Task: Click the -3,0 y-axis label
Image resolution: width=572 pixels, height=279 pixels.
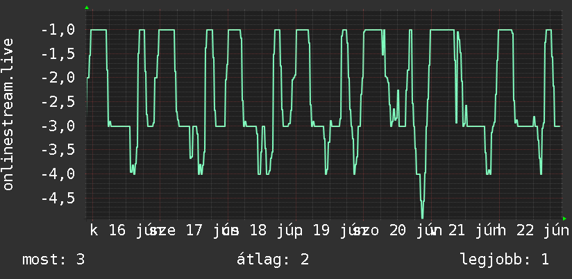Action: tap(58, 126)
